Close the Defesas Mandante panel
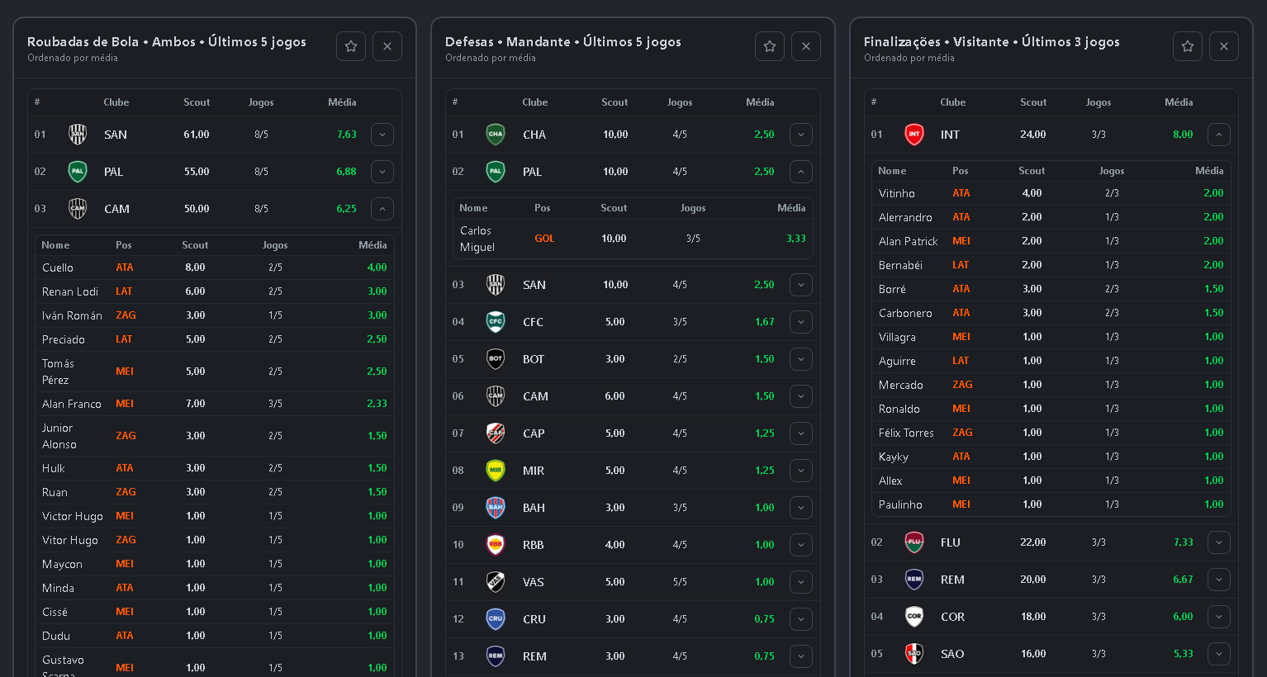1267x677 pixels. tap(805, 46)
